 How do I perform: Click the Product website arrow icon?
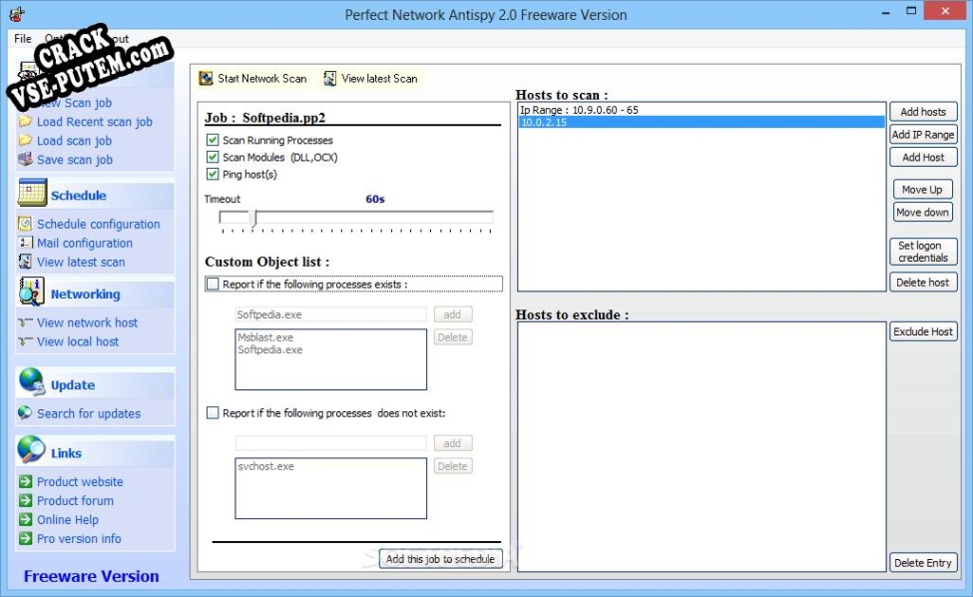(25, 481)
